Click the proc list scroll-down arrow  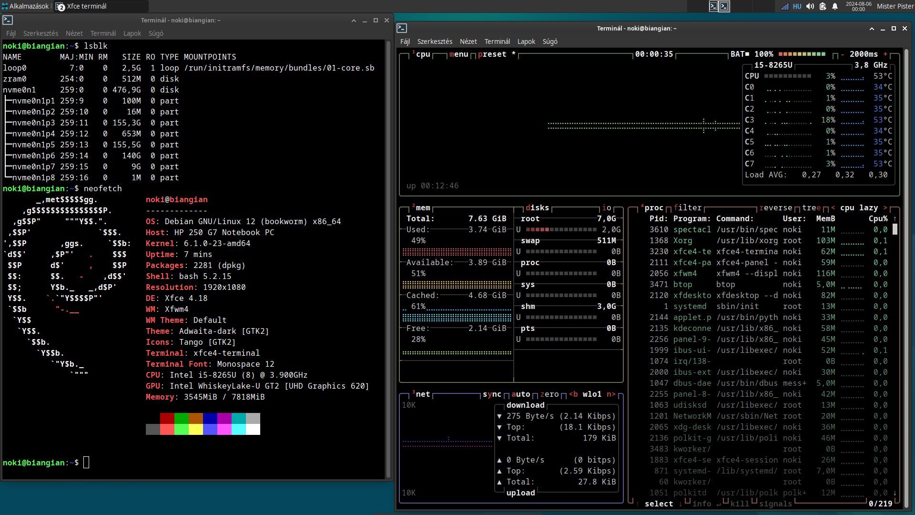(895, 493)
